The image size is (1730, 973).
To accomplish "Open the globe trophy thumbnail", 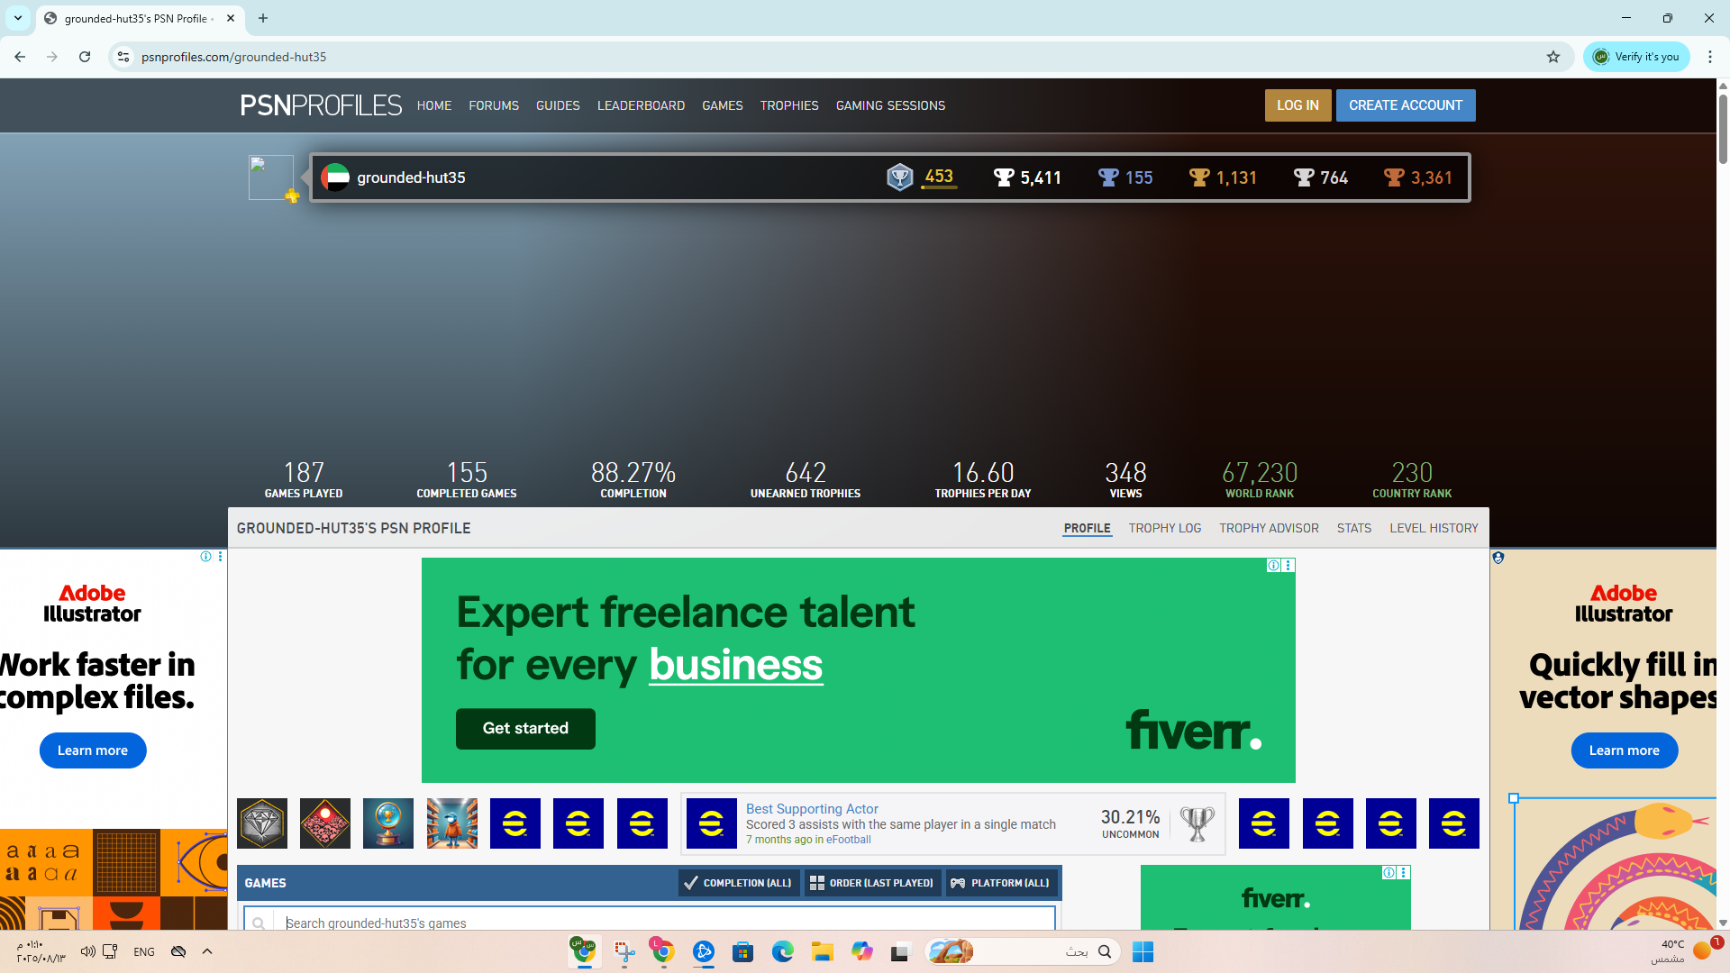I will [388, 823].
